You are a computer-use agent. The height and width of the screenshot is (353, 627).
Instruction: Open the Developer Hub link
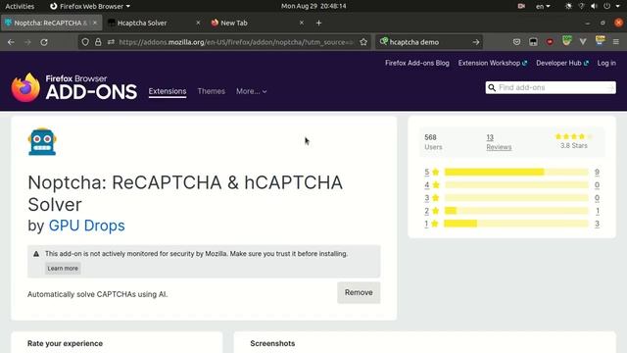tap(562, 63)
